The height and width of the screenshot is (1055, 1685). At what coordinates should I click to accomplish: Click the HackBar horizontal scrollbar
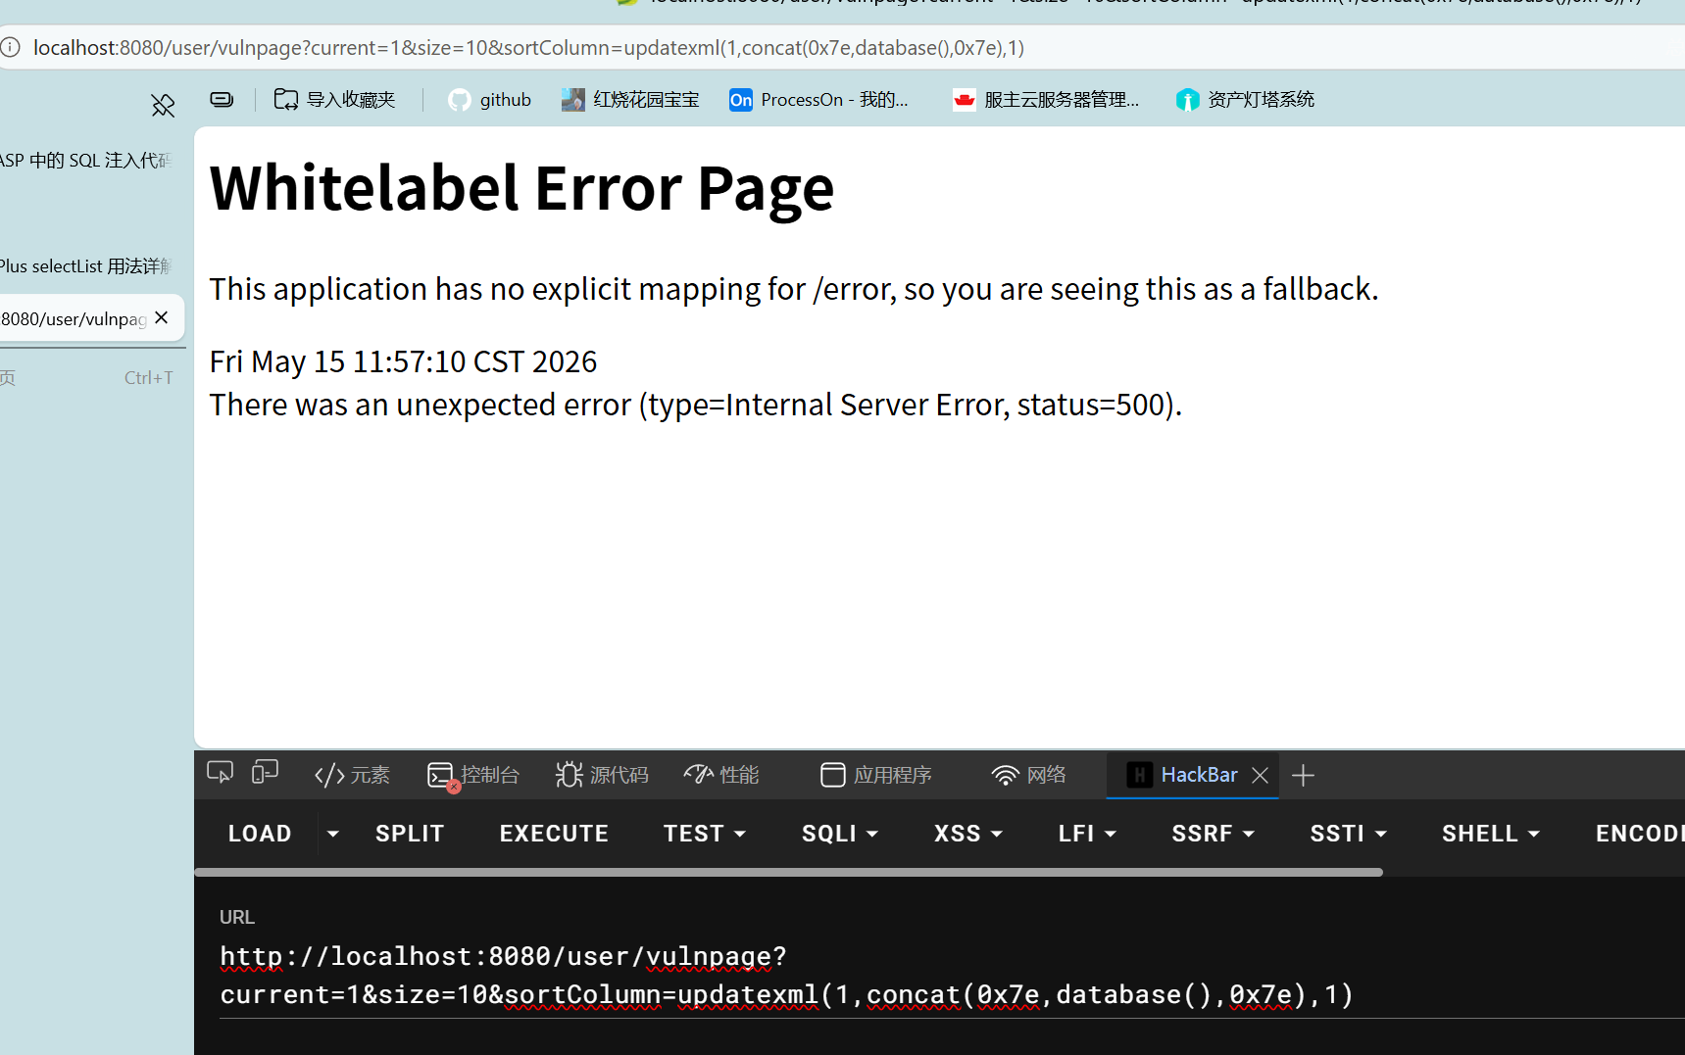tap(788, 872)
